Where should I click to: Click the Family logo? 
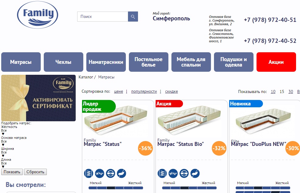[37, 15]
